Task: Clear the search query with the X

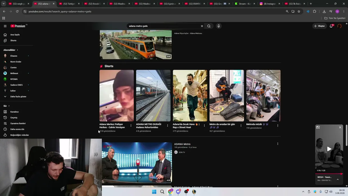Action: coord(202,26)
